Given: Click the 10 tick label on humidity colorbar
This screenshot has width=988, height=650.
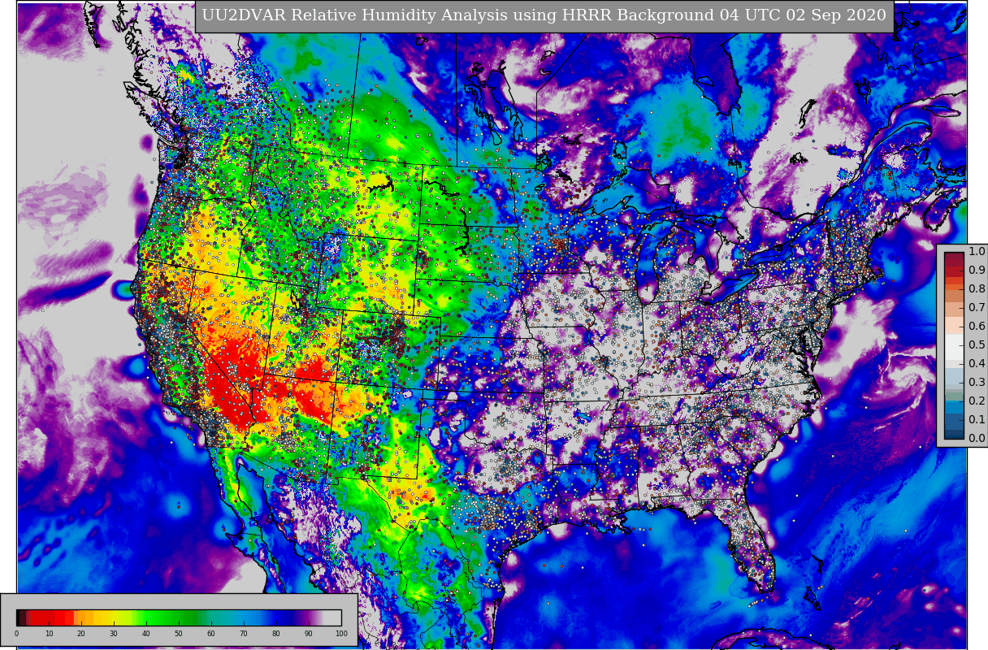Looking at the screenshot, I should 49,634.
